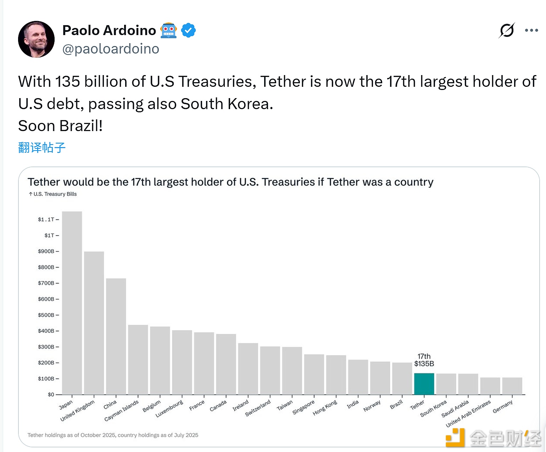Viewport: 546px width, 452px height.
Task: Click the 翻译帖子 translate link
Action: click(41, 148)
